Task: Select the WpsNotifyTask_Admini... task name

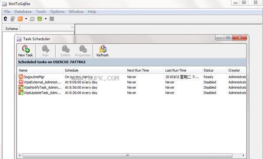Action: coord(42,87)
